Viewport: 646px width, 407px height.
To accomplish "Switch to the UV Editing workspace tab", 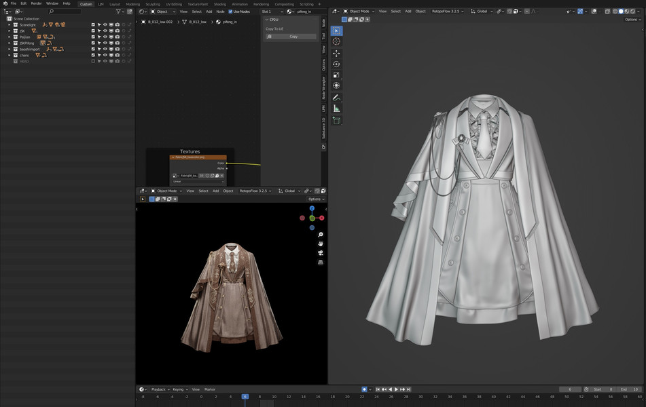I will (x=173, y=4).
